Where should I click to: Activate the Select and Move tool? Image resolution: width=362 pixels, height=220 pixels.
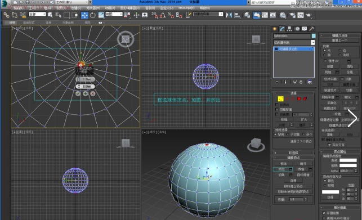pos(84,15)
